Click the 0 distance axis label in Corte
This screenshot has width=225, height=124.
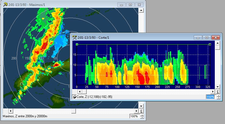coord(77,87)
